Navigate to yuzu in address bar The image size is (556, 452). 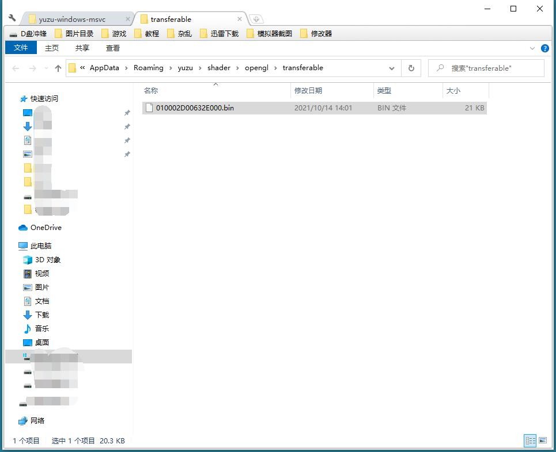pyautogui.click(x=186, y=68)
